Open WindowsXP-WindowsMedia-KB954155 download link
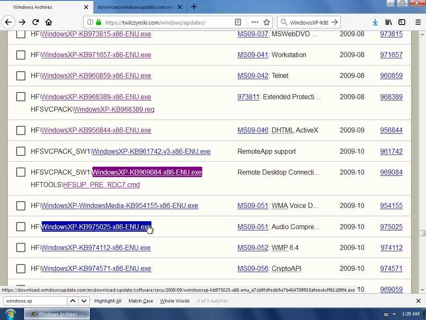Viewport: 426px width, 320px height. click(x=119, y=206)
